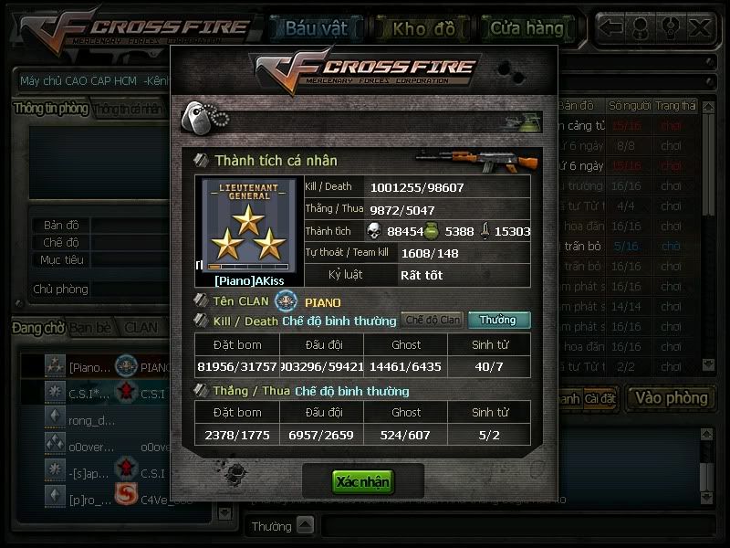Click the grenade kills achievement icon
The width and height of the screenshot is (730, 548).
coord(432,231)
